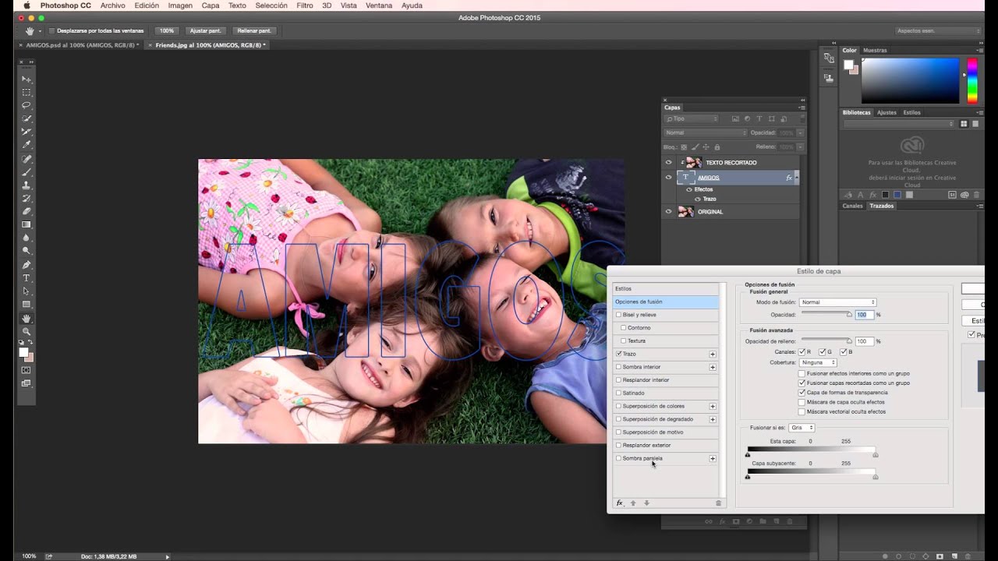The image size is (998, 561).
Task: Open Tipo filter dropdown in Capas
Action: (x=692, y=118)
